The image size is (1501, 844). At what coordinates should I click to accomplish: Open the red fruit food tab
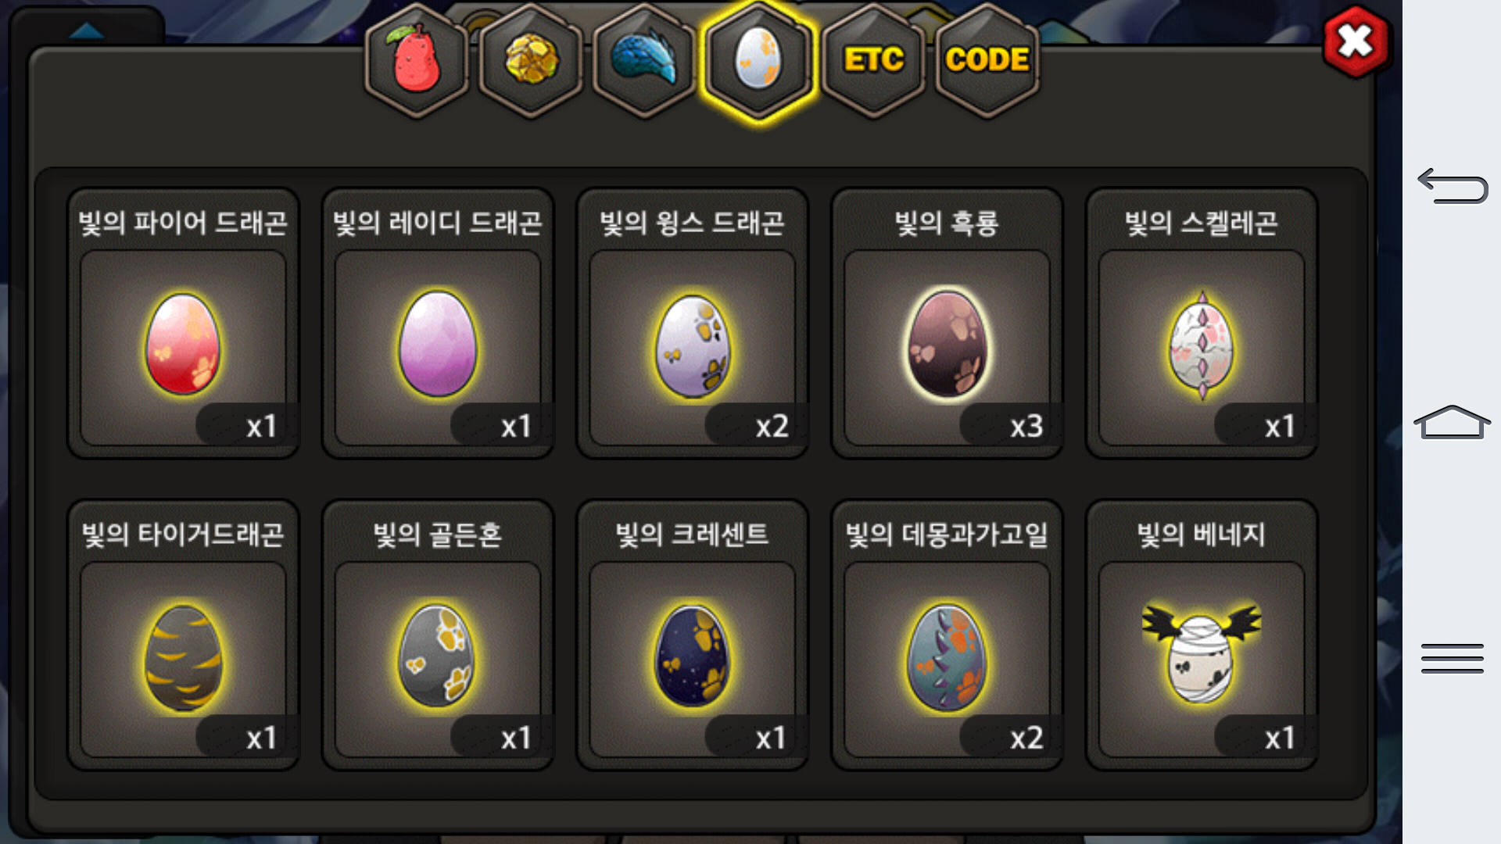(x=416, y=61)
